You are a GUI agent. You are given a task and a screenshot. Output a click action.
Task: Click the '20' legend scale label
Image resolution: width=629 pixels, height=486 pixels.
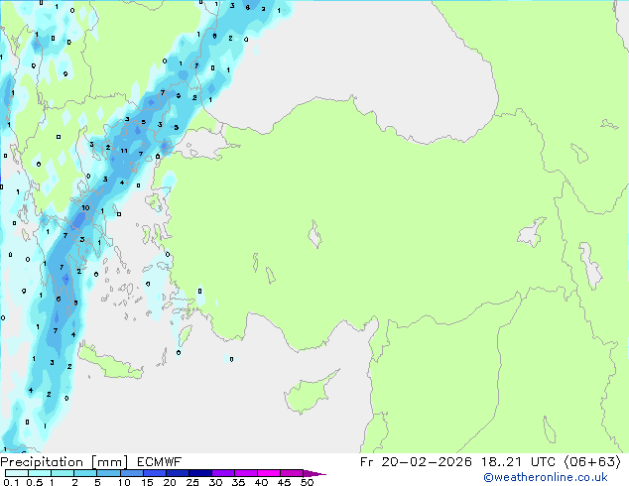coord(170,482)
